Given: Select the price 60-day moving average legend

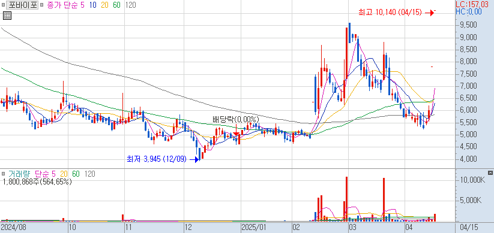Looking at the screenshot, I should pos(116,5).
